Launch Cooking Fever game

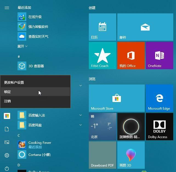point(34,145)
